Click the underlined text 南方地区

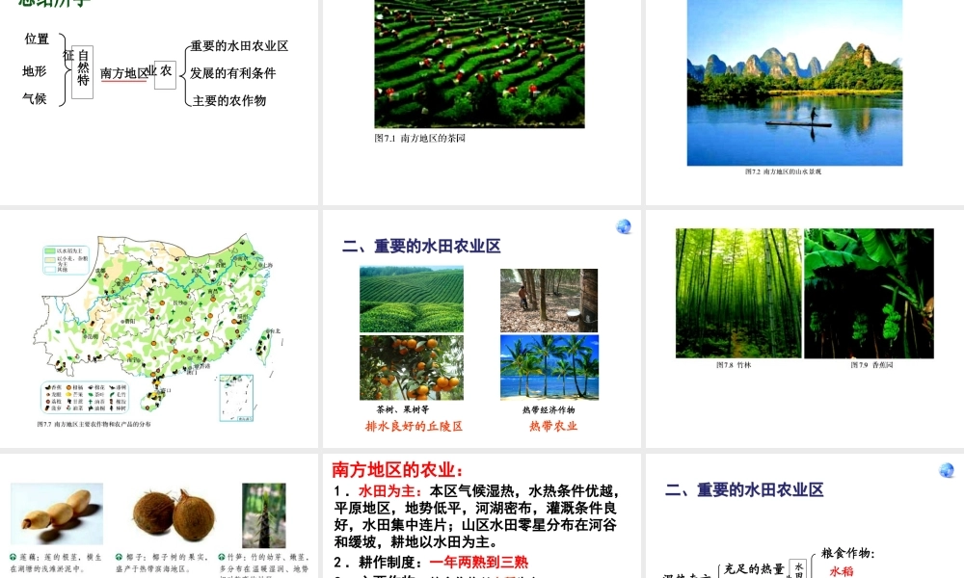click(124, 73)
